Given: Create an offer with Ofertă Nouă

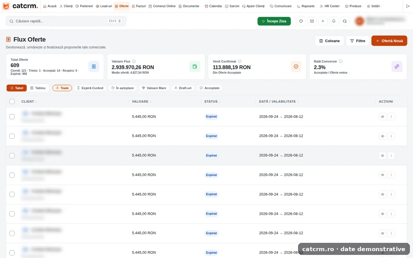Looking at the screenshot, I should pos(389,41).
